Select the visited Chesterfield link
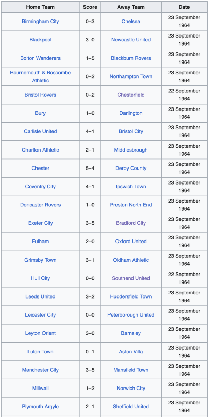This screenshot has height=417, width=209. [x=131, y=95]
